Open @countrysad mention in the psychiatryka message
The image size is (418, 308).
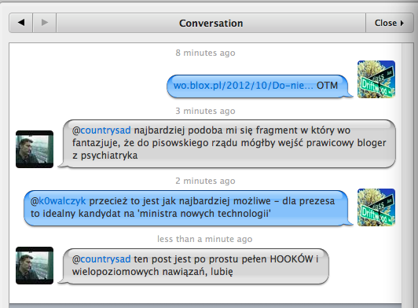[x=101, y=130]
